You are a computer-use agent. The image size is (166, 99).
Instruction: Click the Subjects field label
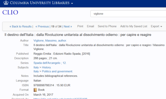coord(23,67)
